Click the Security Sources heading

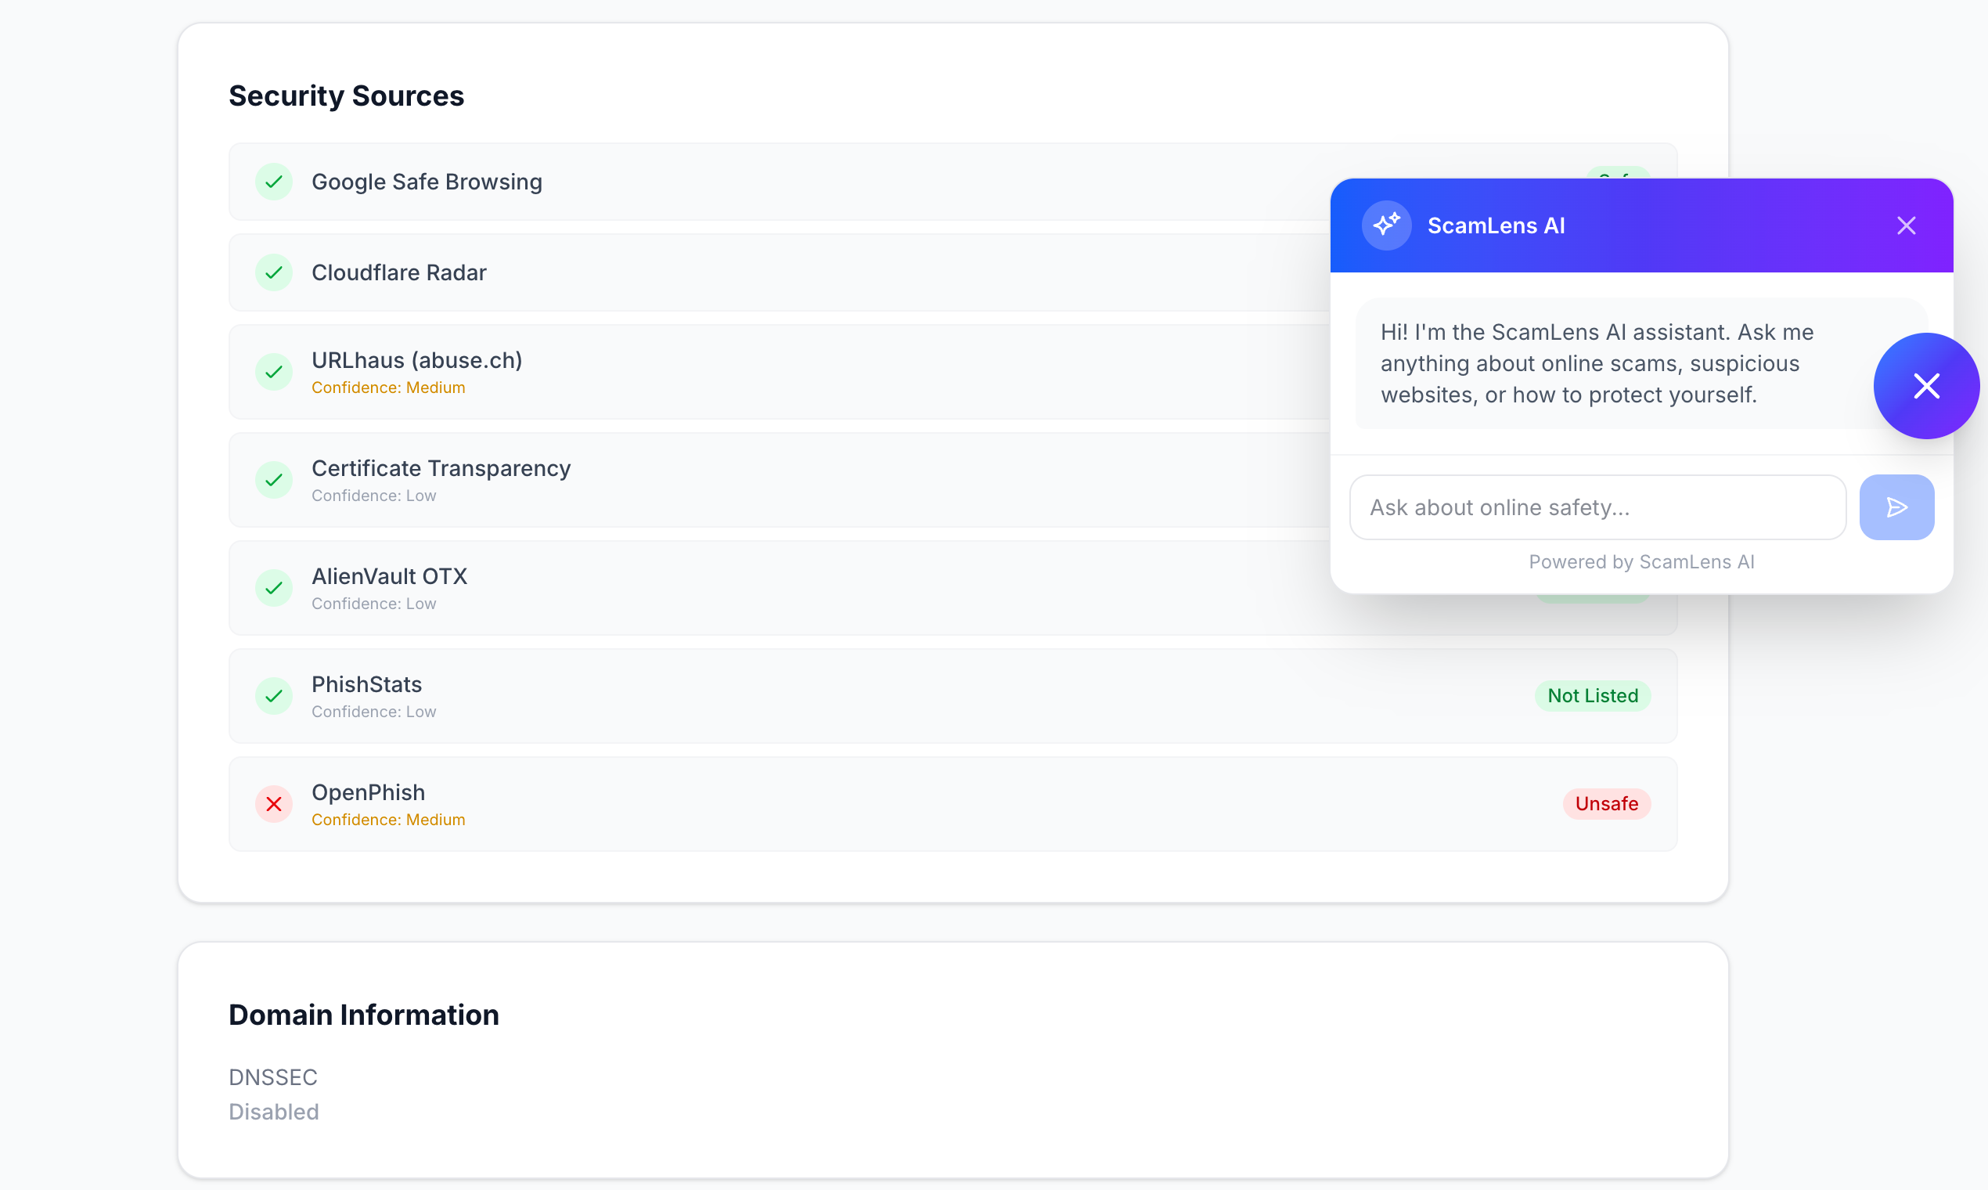(x=346, y=96)
